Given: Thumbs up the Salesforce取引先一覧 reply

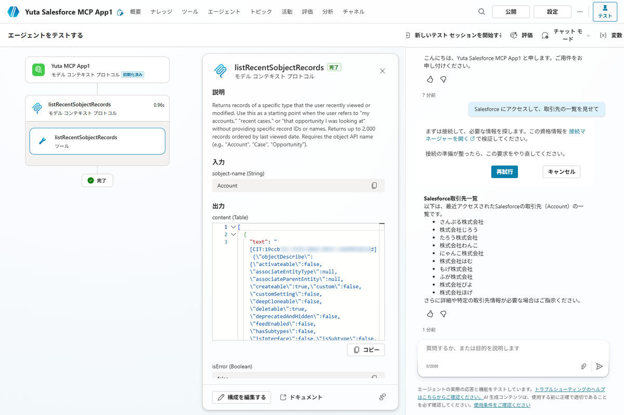Looking at the screenshot, I should point(430,314).
